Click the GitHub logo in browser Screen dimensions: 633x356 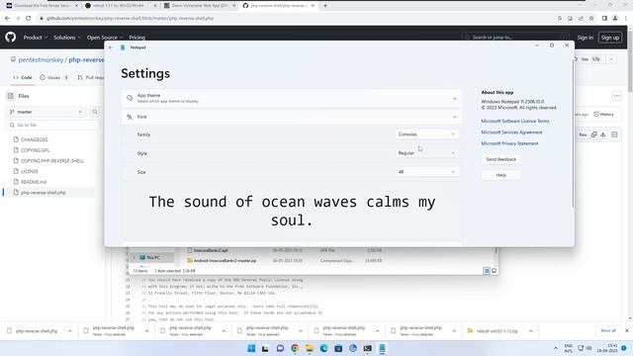click(x=11, y=38)
